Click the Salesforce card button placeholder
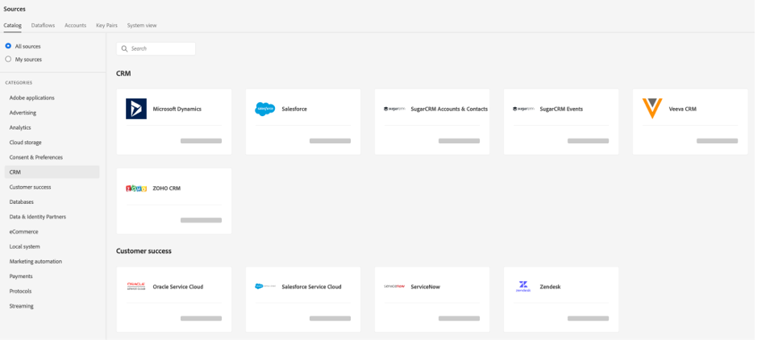The width and height of the screenshot is (770, 344). [x=330, y=141]
